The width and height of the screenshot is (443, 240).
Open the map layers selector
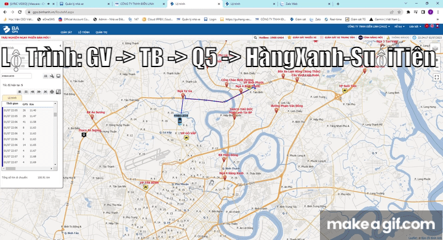(436, 49)
